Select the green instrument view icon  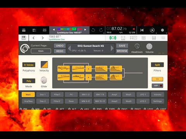coord(113,38)
